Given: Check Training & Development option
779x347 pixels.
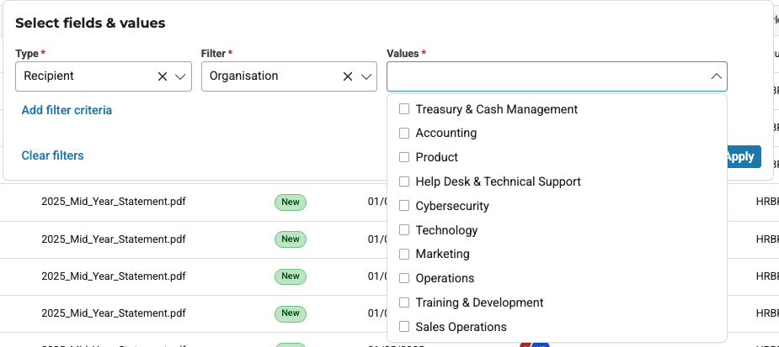Looking at the screenshot, I should 404,302.
